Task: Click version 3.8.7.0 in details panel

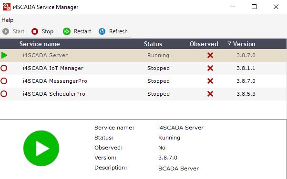Action: [x=168, y=158]
